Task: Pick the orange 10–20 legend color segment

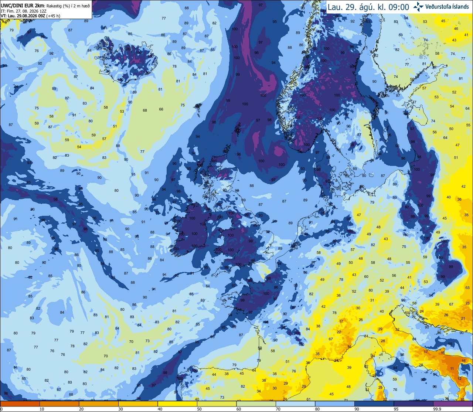Action: (x=59, y=404)
